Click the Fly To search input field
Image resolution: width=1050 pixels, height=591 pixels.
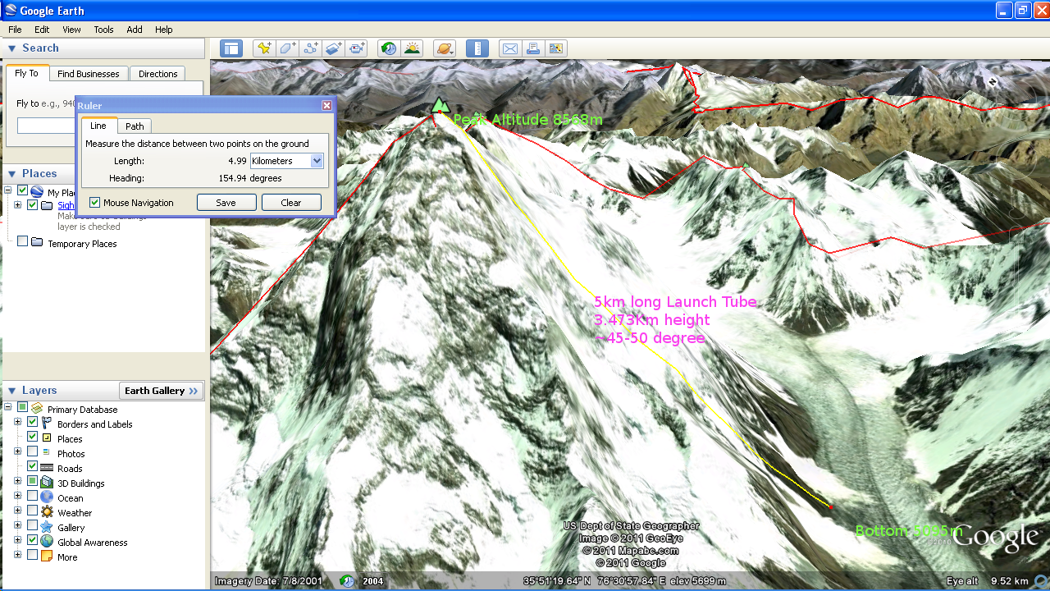pyautogui.click(x=47, y=126)
